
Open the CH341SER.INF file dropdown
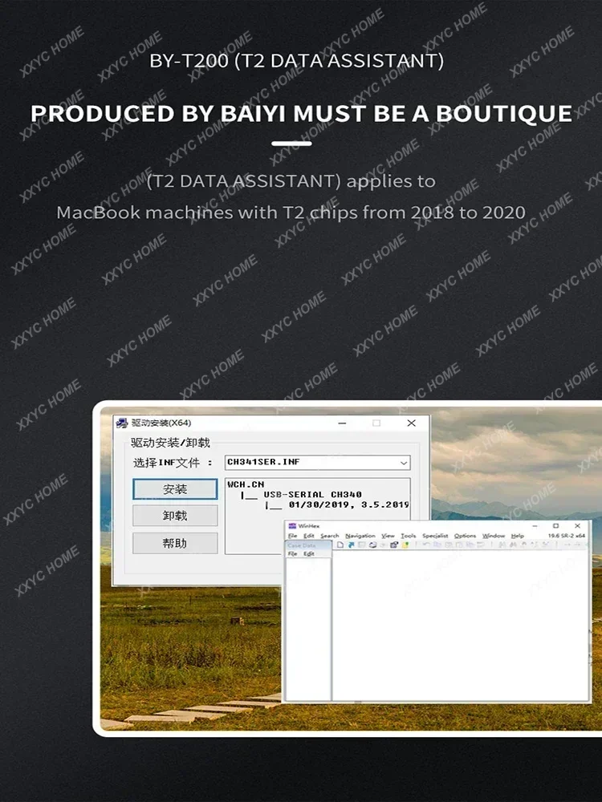point(404,463)
